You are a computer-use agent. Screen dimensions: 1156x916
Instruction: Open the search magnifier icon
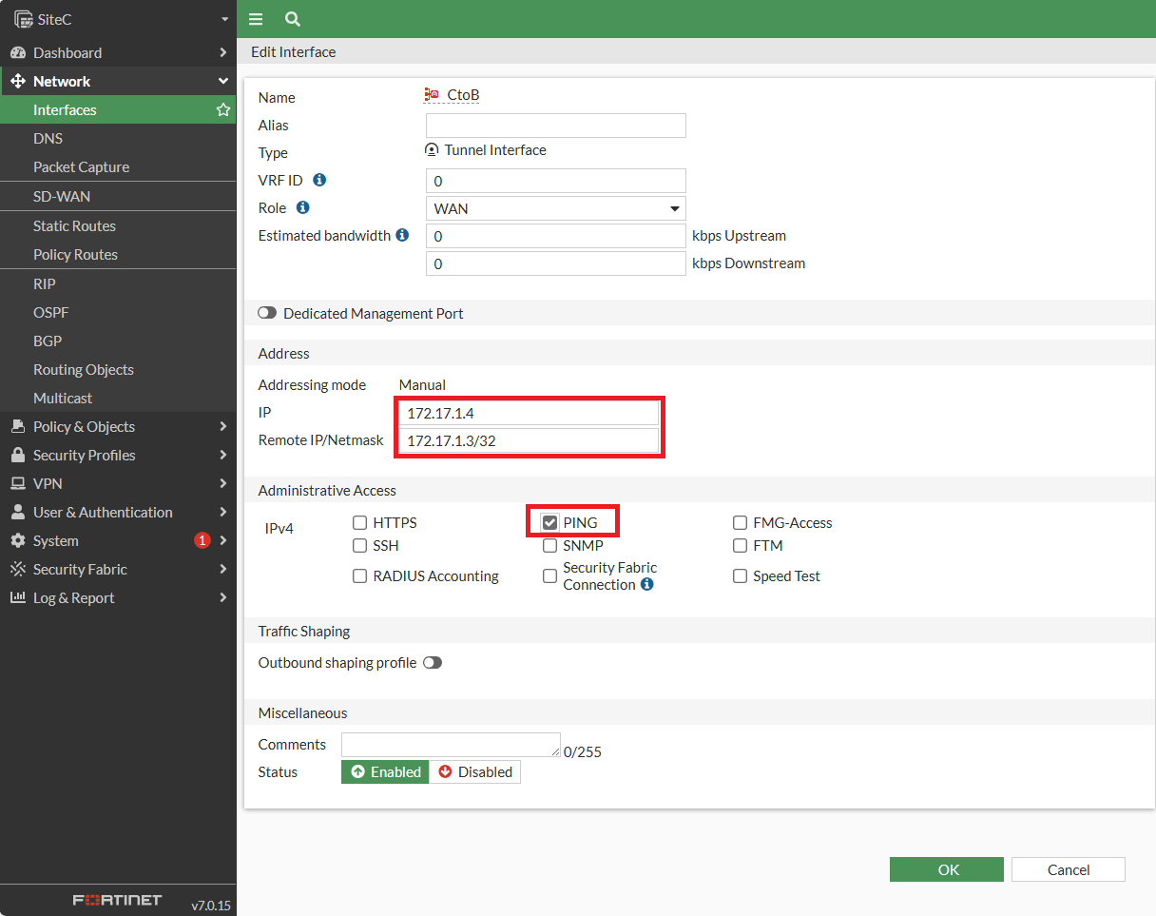click(x=293, y=19)
